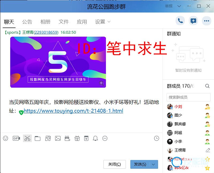
Task: Click the 关闭(C) button
Action: coord(114,164)
